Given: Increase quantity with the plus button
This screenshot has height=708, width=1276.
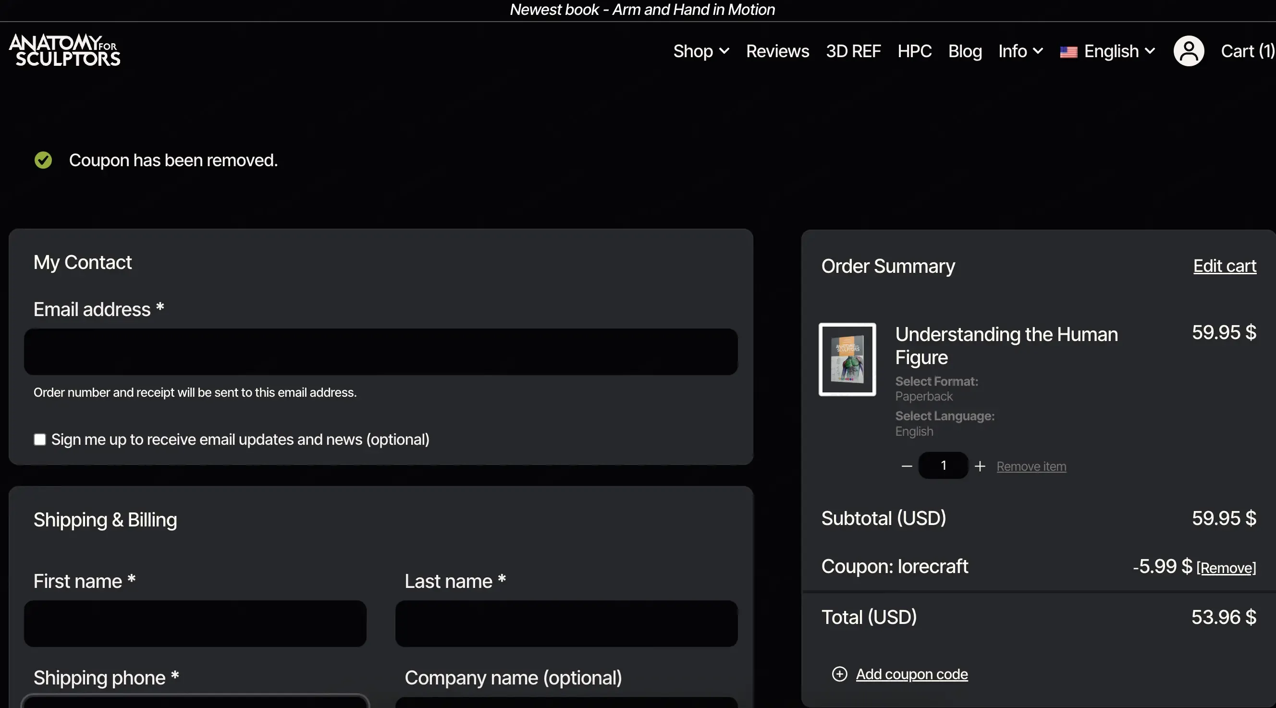Looking at the screenshot, I should (980, 466).
